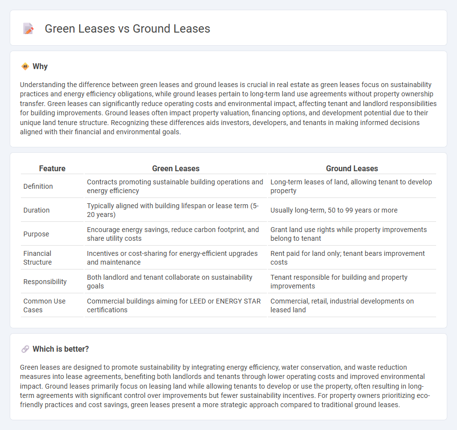Select the Responsibility row label
Viewport: 457px width, 430px height.
45,282
